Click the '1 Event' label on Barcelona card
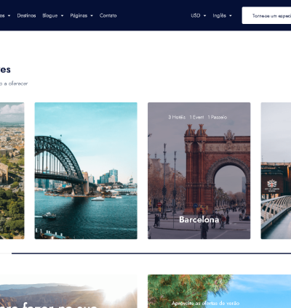The width and height of the screenshot is (291, 308). (x=196, y=117)
